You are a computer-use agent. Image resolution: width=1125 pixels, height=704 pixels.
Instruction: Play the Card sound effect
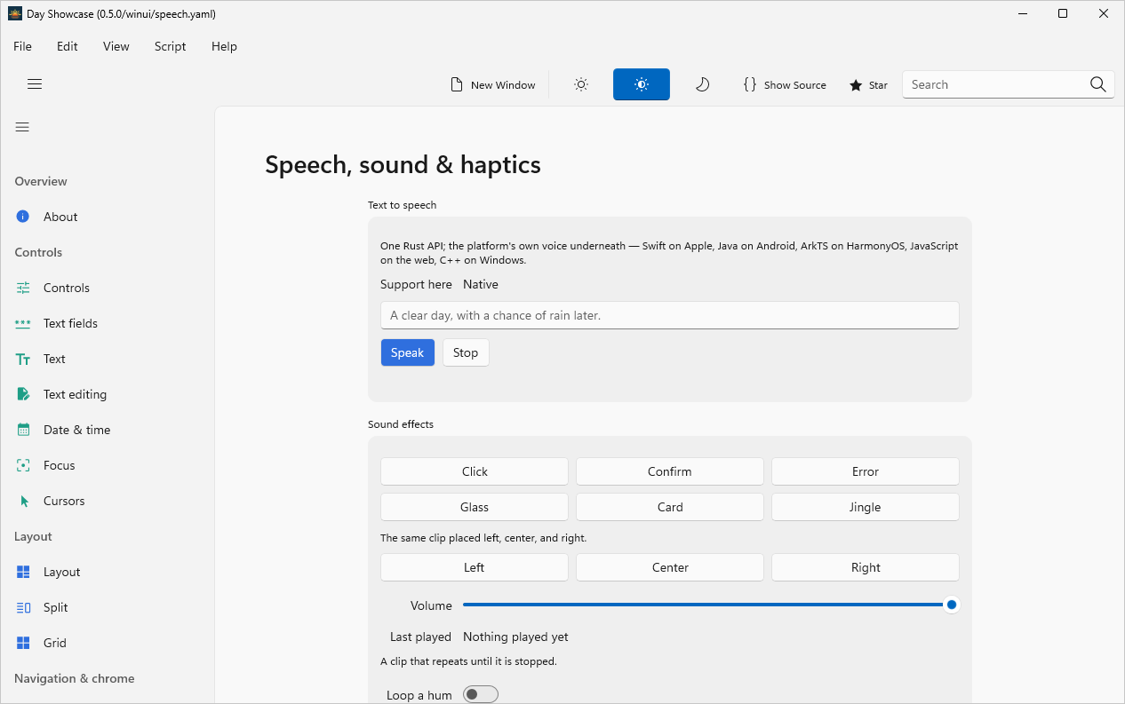pos(670,507)
